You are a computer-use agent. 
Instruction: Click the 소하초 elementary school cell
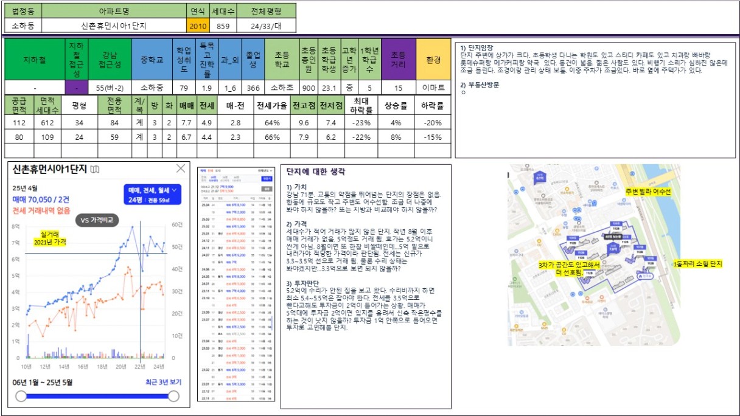click(282, 88)
